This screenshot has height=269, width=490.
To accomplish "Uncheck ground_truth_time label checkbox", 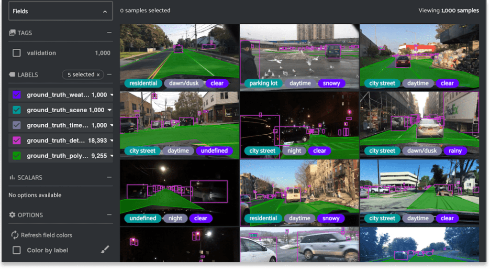I will 17,125.
